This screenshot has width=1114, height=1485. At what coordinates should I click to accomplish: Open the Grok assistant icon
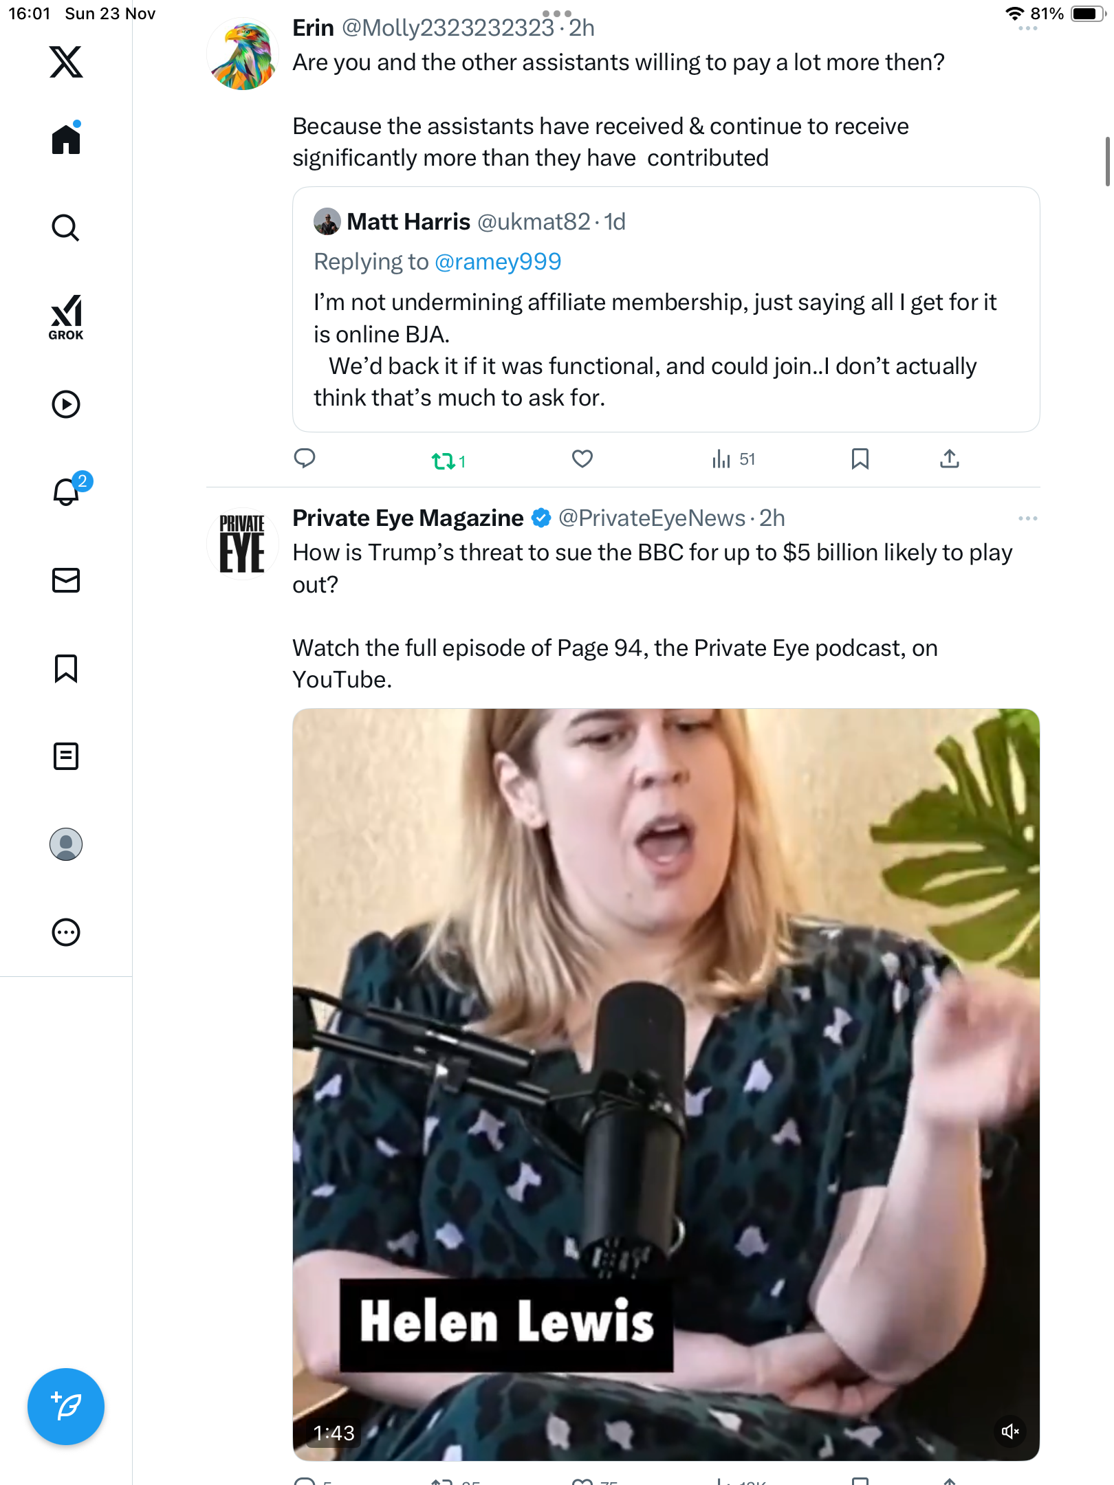pos(66,317)
